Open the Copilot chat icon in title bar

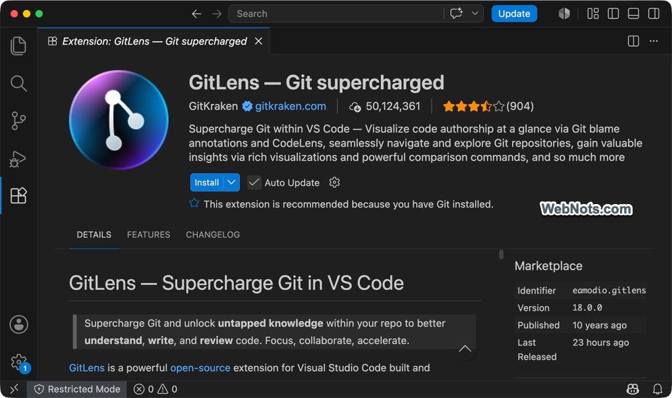(x=457, y=14)
